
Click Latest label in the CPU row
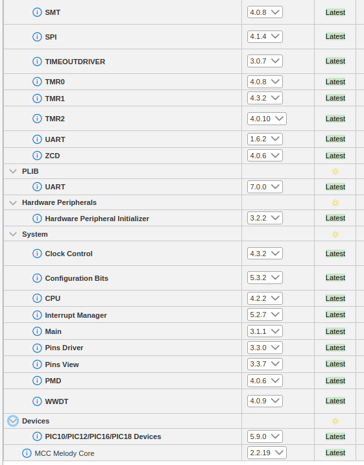coord(335,298)
